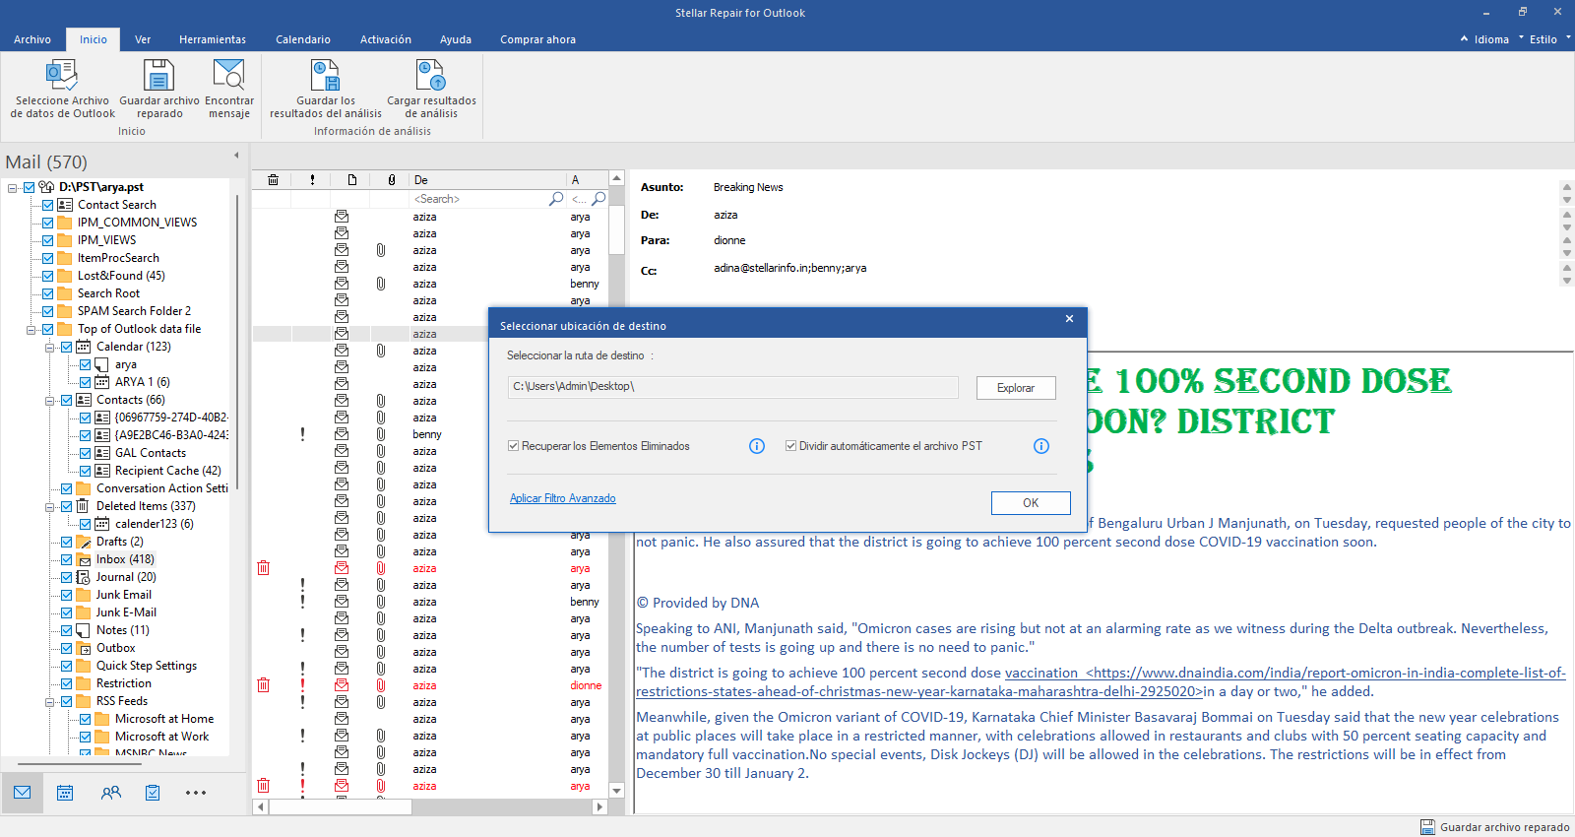
Task: Click search magnifier in A column
Action: pyautogui.click(x=598, y=199)
